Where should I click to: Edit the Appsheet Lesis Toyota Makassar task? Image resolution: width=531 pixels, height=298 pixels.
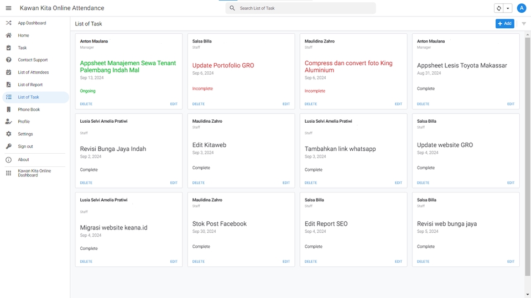tap(511, 104)
